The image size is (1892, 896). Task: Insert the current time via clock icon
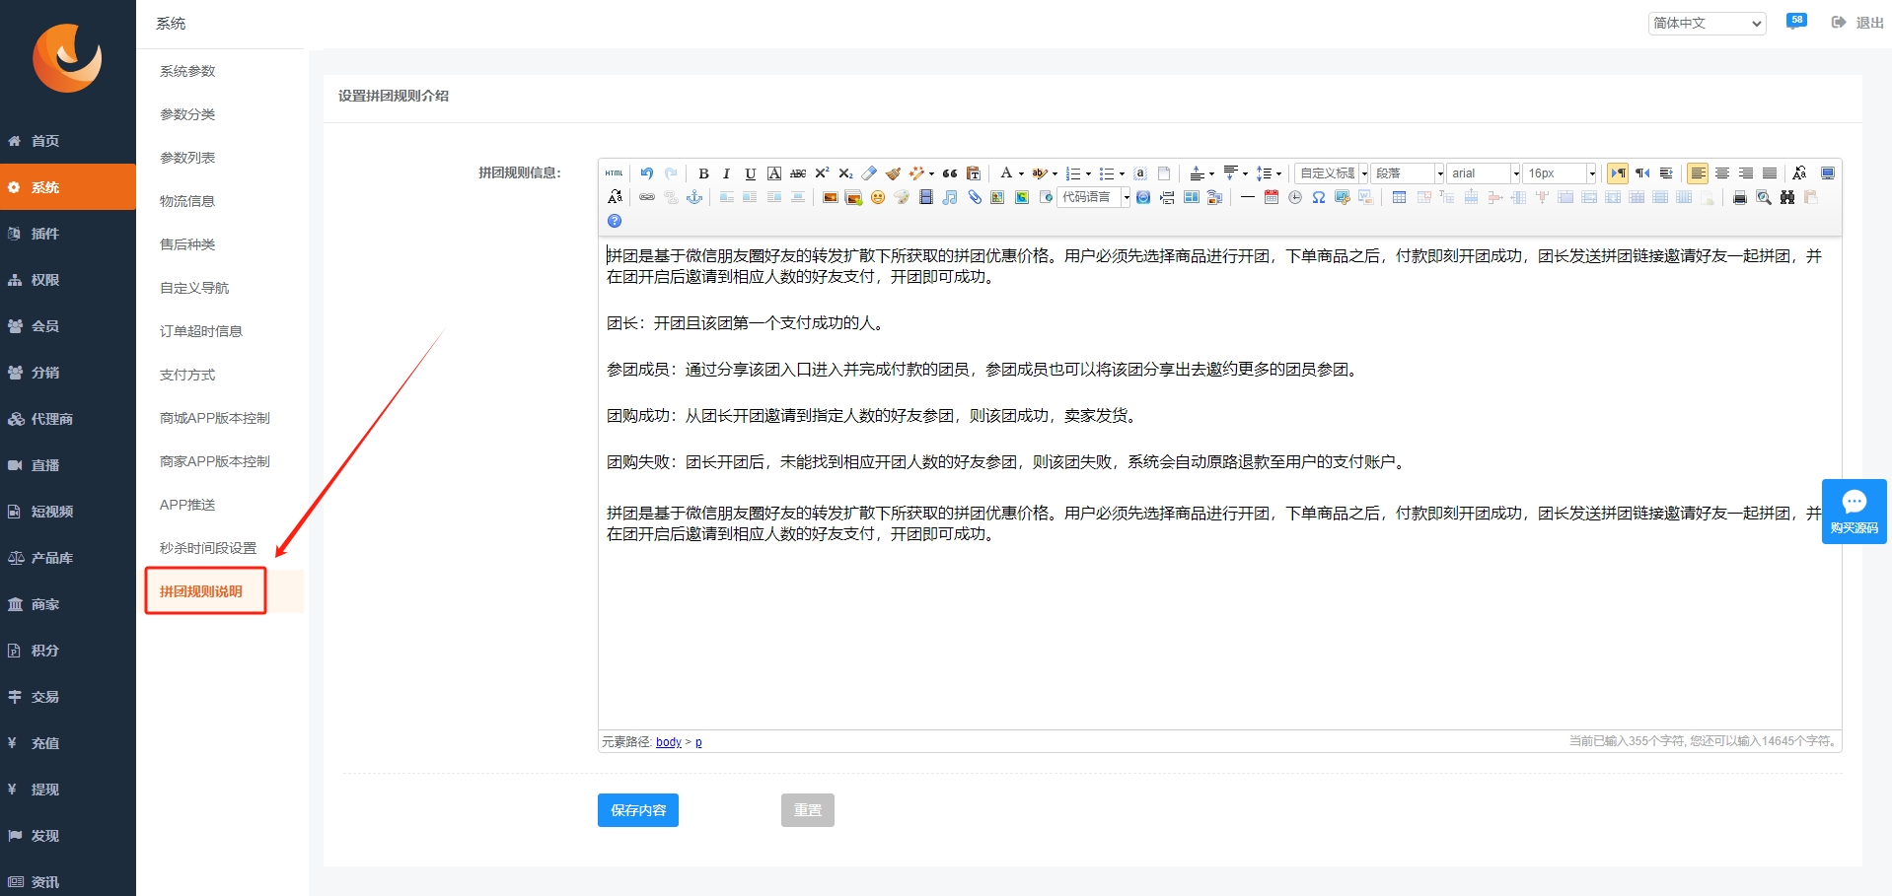pyautogui.click(x=1295, y=197)
